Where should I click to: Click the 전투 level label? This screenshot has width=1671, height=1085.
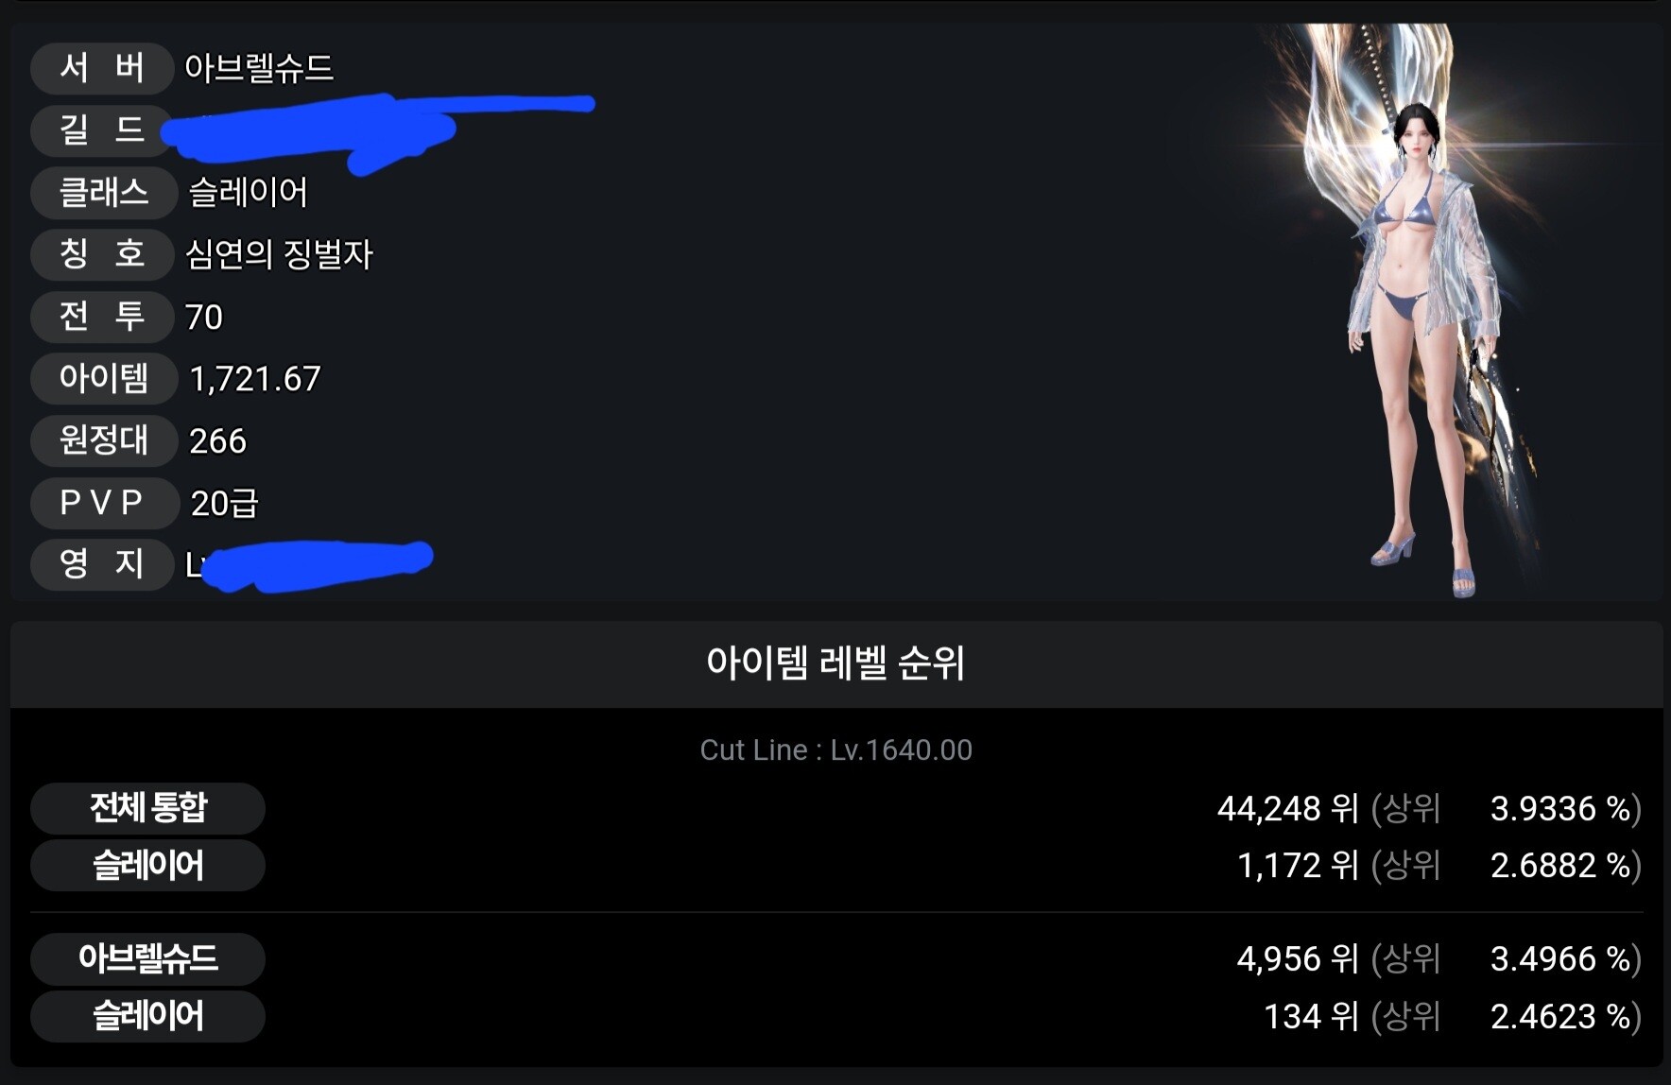(102, 317)
